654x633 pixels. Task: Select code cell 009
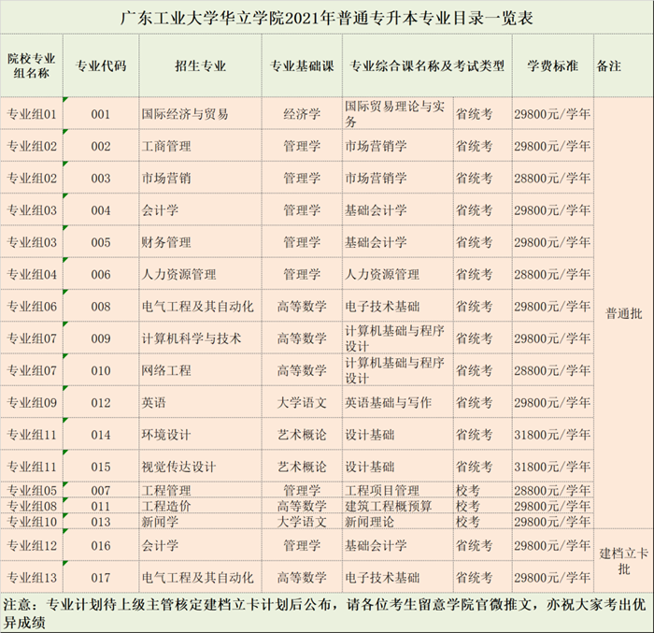pyautogui.click(x=101, y=338)
